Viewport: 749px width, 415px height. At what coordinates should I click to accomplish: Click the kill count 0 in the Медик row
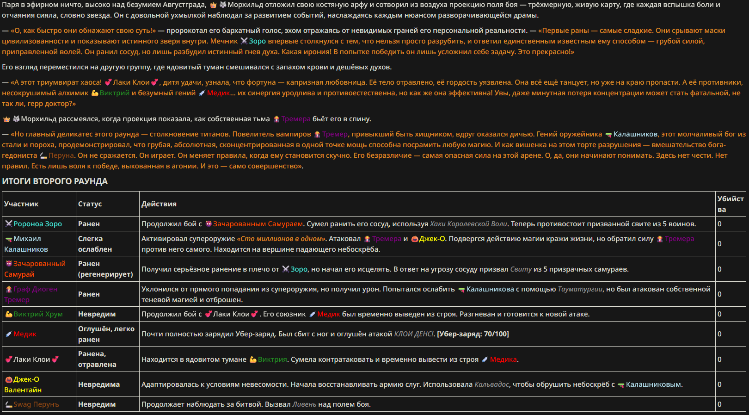tap(719, 334)
